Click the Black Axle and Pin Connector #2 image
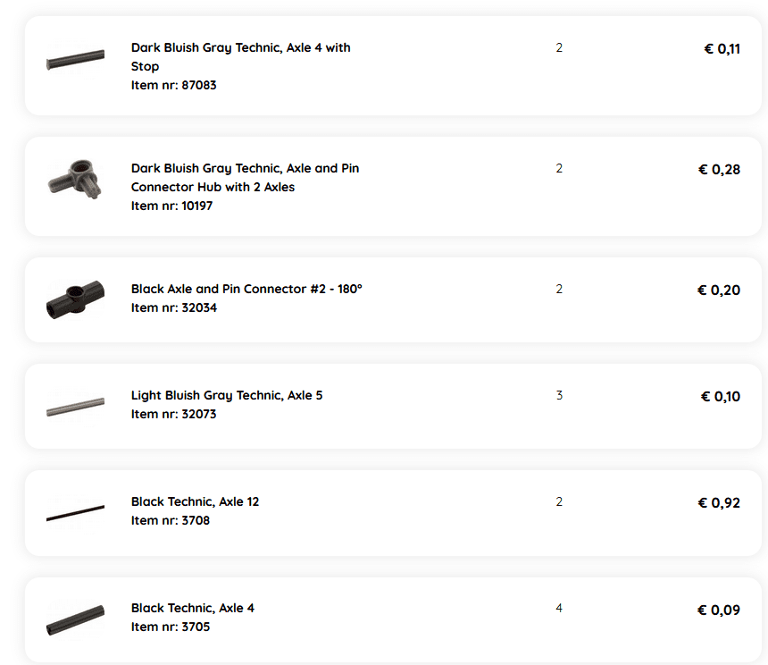The height and width of the screenshot is (665, 768). tap(75, 299)
